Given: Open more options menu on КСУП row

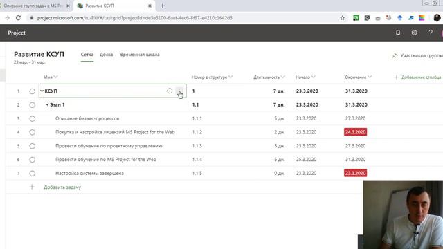Looking at the screenshot, I should click(179, 91).
